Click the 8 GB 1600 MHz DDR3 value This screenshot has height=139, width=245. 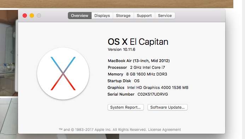click(x=147, y=74)
